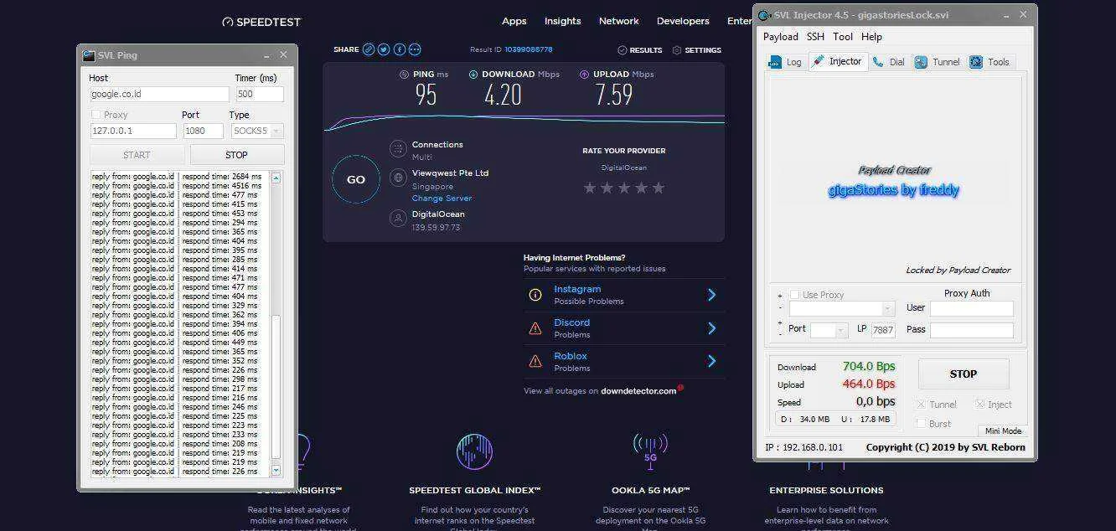The image size is (1116, 531).
Task: Click the globe icon beside Viewqwest Pte Ltd
Action: [x=398, y=178]
